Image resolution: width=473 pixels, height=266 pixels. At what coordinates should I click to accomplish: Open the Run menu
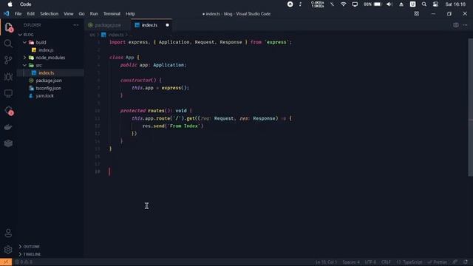(x=94, y=13)
